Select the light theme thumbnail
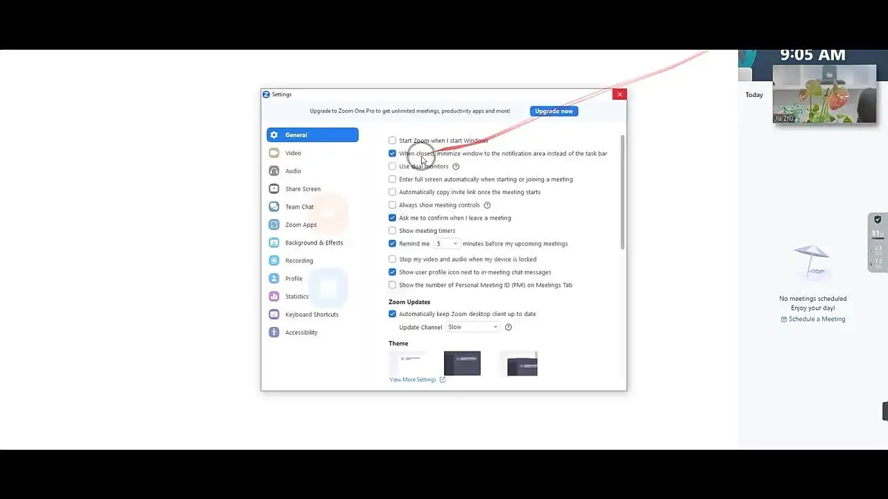This screenshot has width=888, height=499. [407, 363]
